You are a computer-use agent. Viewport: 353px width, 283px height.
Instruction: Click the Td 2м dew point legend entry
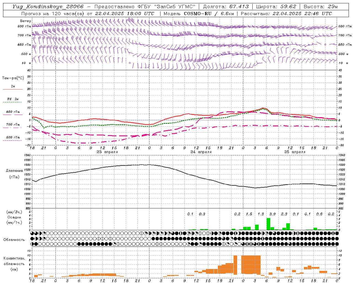point(13,99)
